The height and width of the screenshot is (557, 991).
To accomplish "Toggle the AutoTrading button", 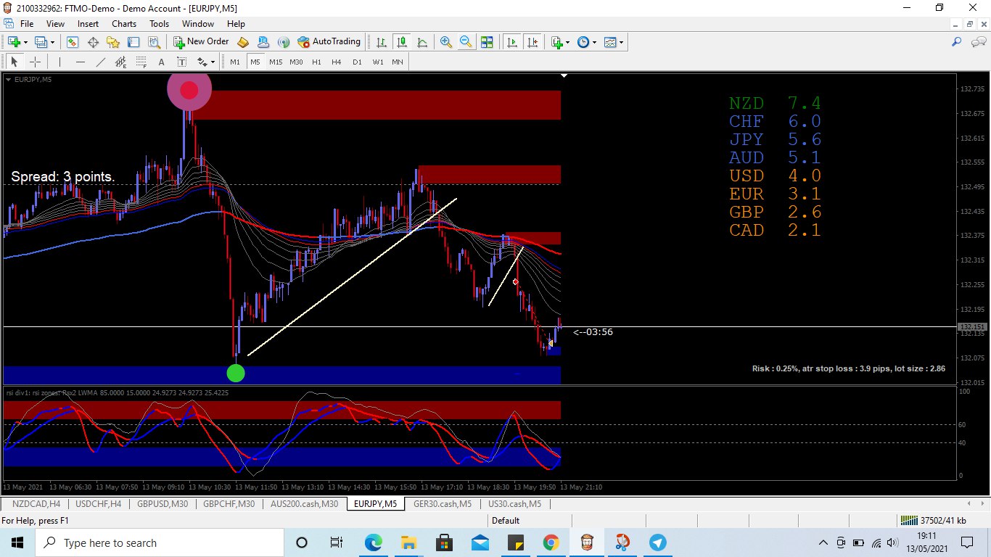I will pos(329,42).
